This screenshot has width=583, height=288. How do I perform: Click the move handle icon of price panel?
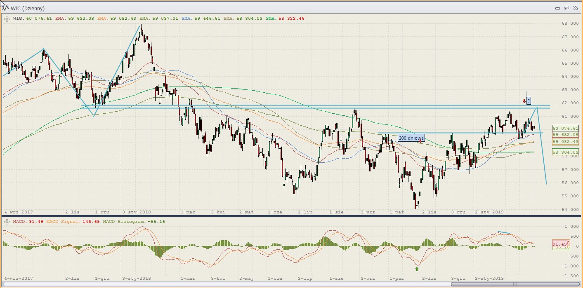(7, 19)
